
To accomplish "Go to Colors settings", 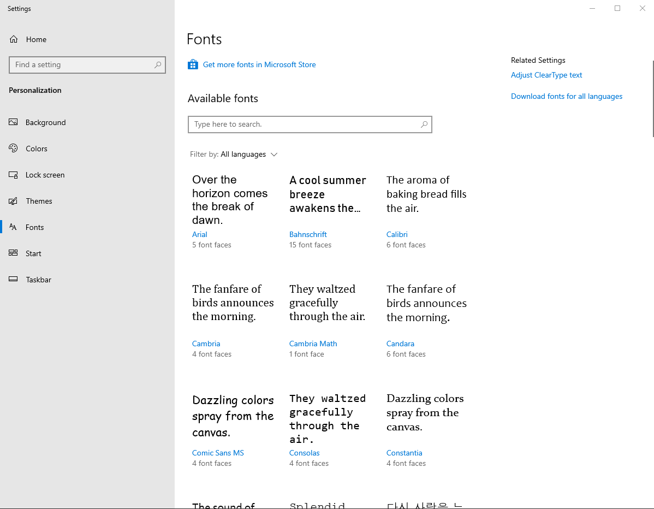I will click(36, 149).
